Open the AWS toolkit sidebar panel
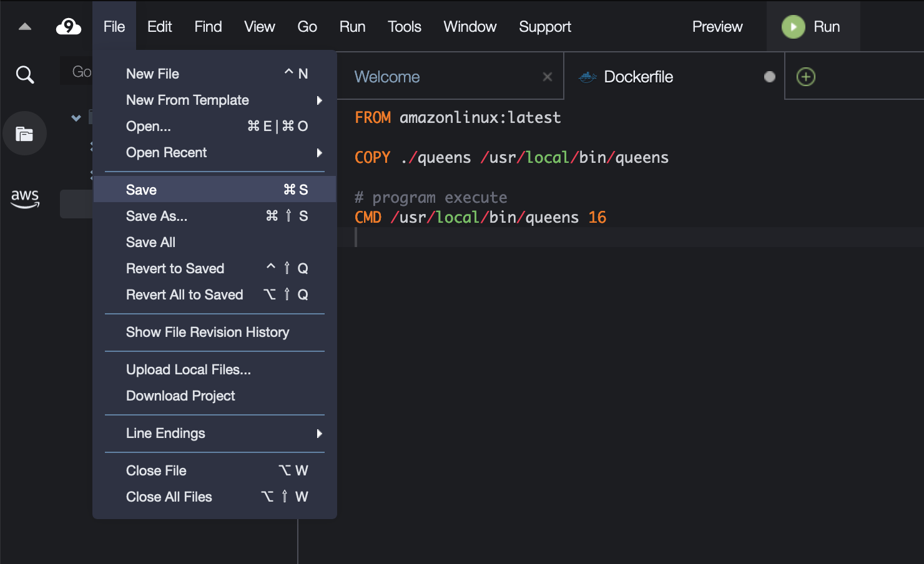The height and width of the screenshot is (564, 924). [25, 198]
